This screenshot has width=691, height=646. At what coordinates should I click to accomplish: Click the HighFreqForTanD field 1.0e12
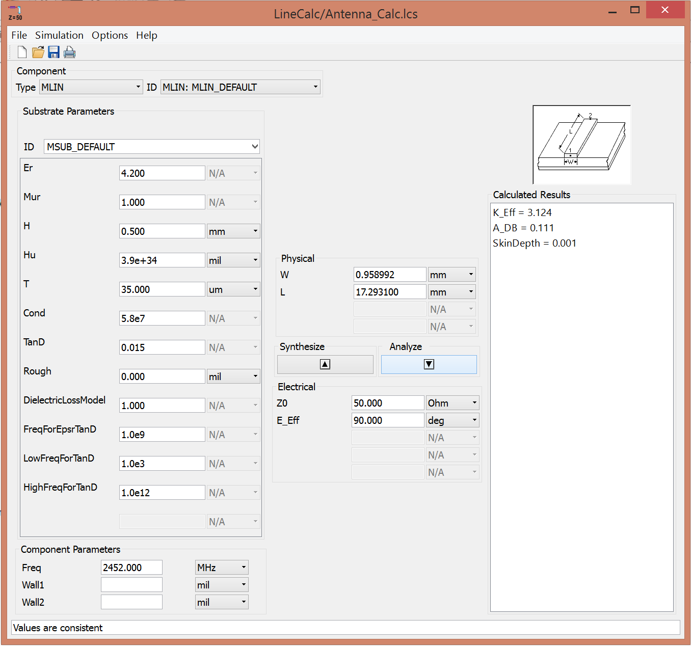click(x=162, y=493)
